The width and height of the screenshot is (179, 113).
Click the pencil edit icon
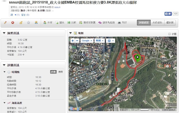click(x=5, y=23)
